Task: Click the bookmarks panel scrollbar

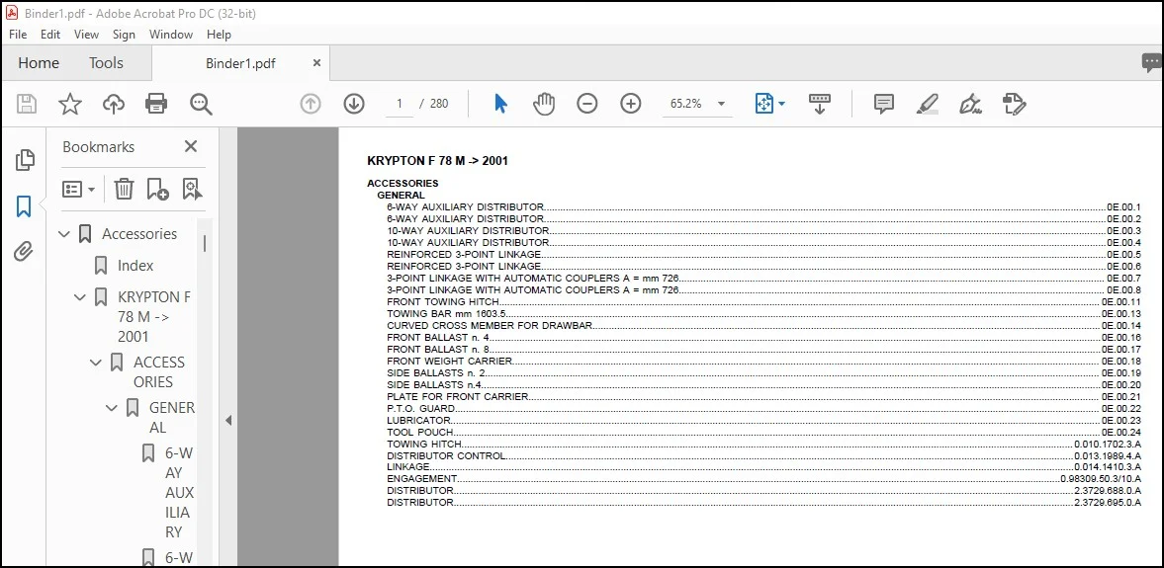Action: (204, 243)
